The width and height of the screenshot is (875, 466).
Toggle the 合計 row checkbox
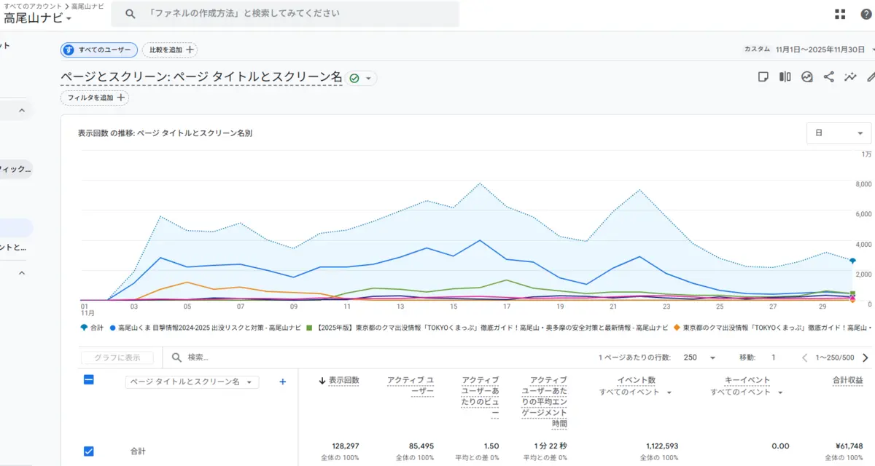click(x=88, y=451)
